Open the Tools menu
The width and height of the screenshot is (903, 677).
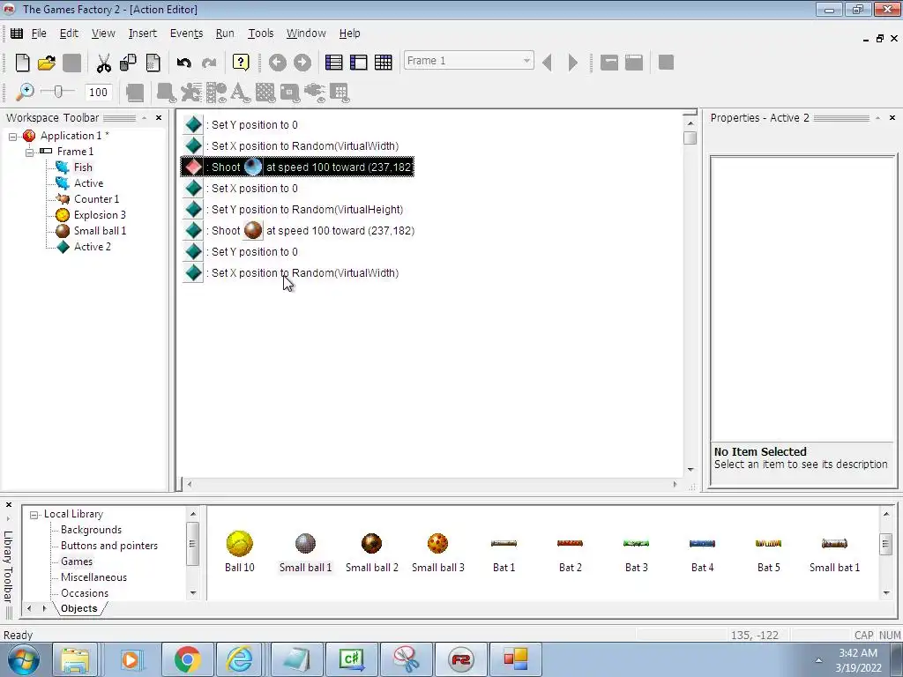[260, 33]
